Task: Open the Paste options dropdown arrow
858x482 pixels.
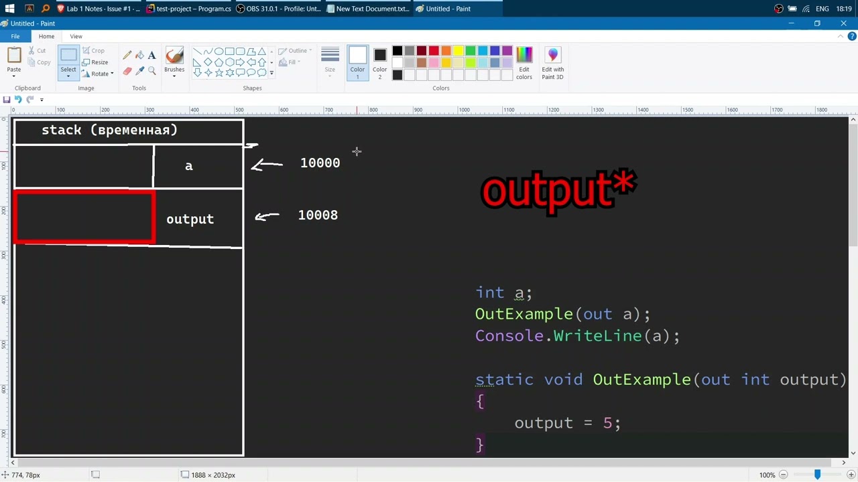Action: (x=14, y=76)
